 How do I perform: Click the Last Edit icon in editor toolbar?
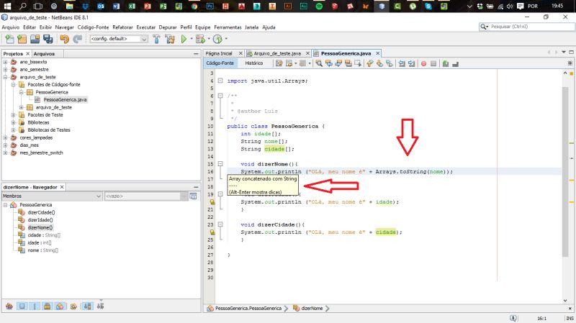click(279, 63)
